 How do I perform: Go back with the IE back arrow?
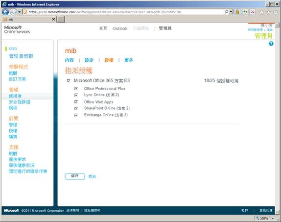pos(5,12)
